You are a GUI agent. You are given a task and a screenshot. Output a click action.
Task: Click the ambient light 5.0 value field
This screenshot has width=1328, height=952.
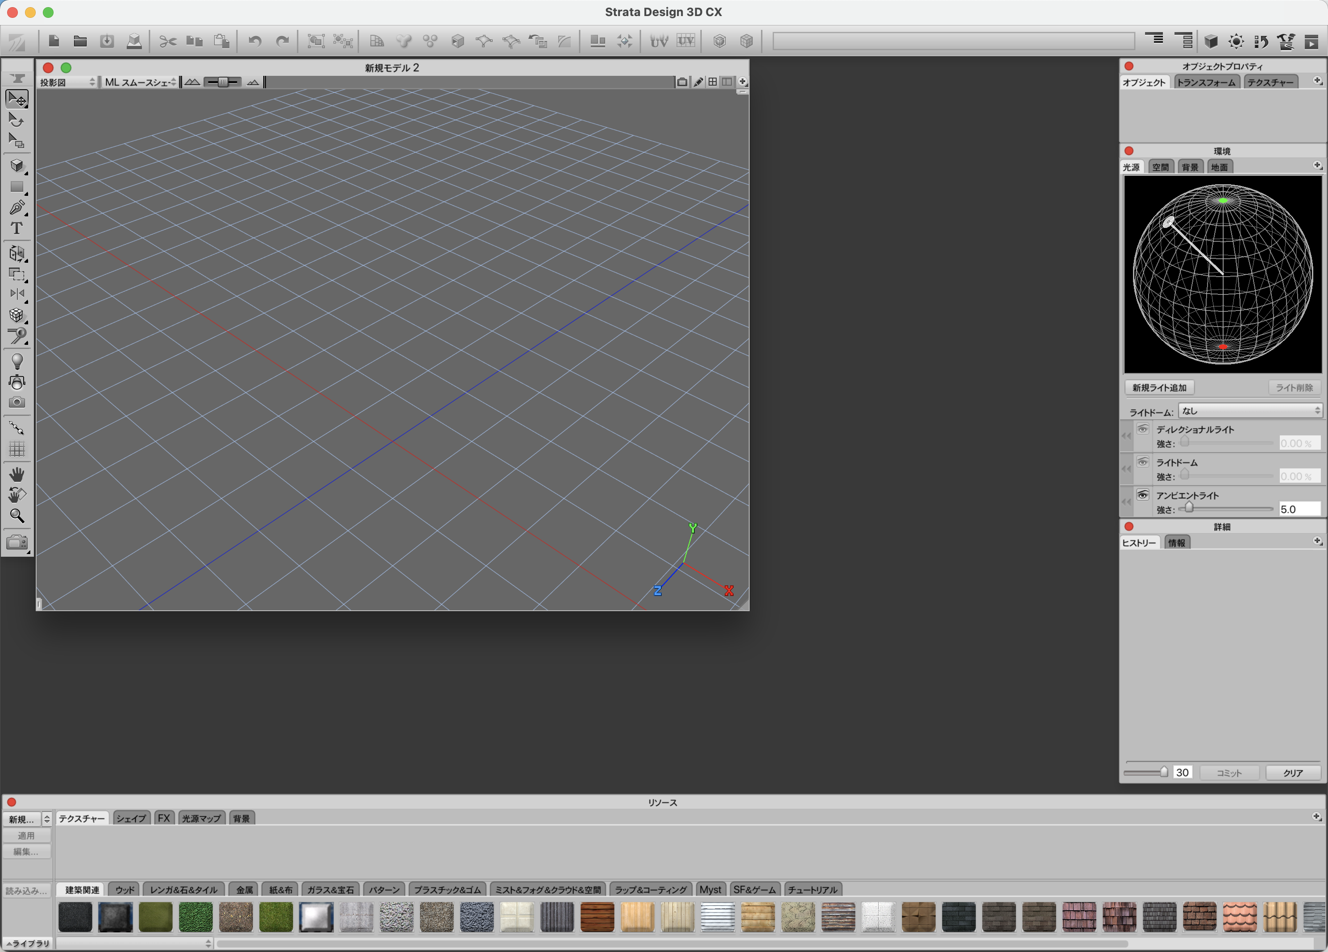(x=1300, y=509)
